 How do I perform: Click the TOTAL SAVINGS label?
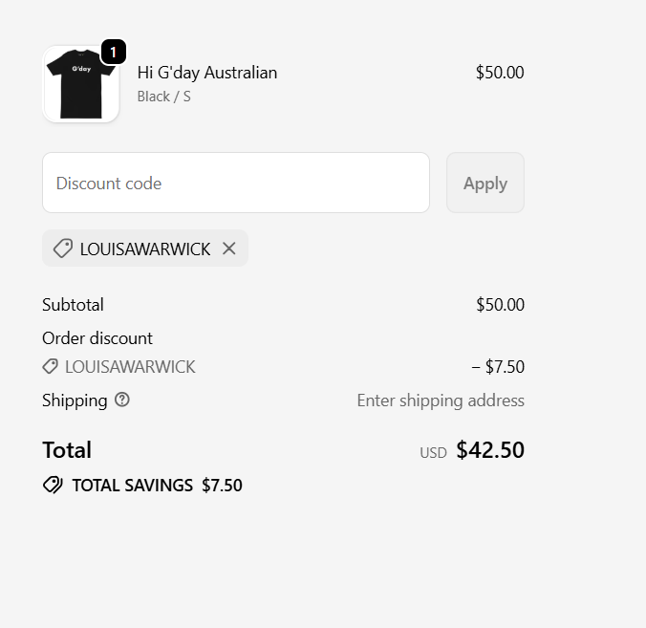tap(132, 485)
